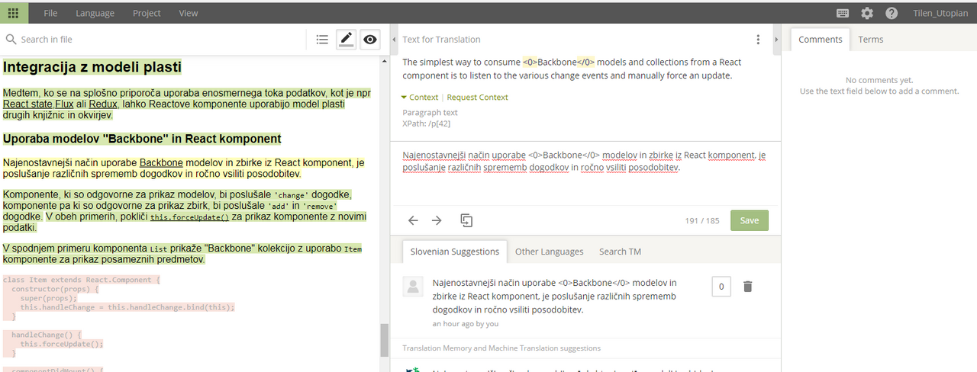This screenshot has height=372, width=977.
Task: Open the help question mark icon
Action: [892, 13]
